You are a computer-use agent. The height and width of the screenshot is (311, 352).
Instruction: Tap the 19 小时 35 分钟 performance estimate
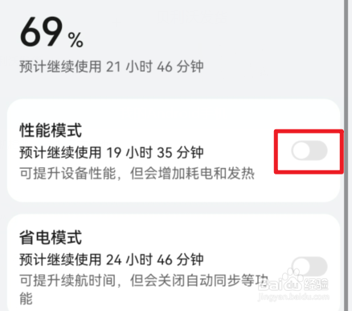155,153
